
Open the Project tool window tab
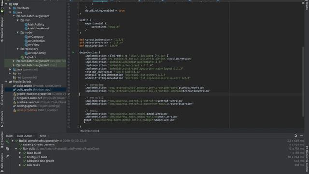click(2, 6)
